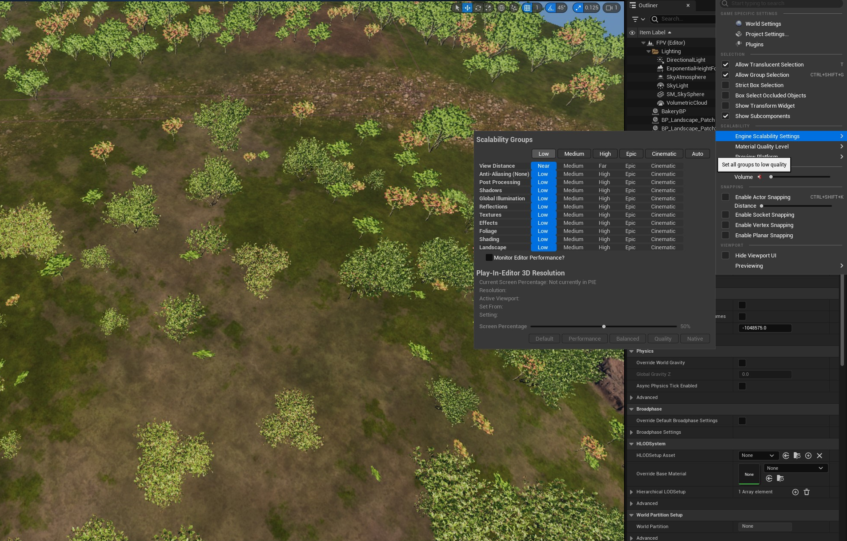This screenshot has width=847, height=541.
Task: Set all groups to Epic quality
Action: coord(631,154)
